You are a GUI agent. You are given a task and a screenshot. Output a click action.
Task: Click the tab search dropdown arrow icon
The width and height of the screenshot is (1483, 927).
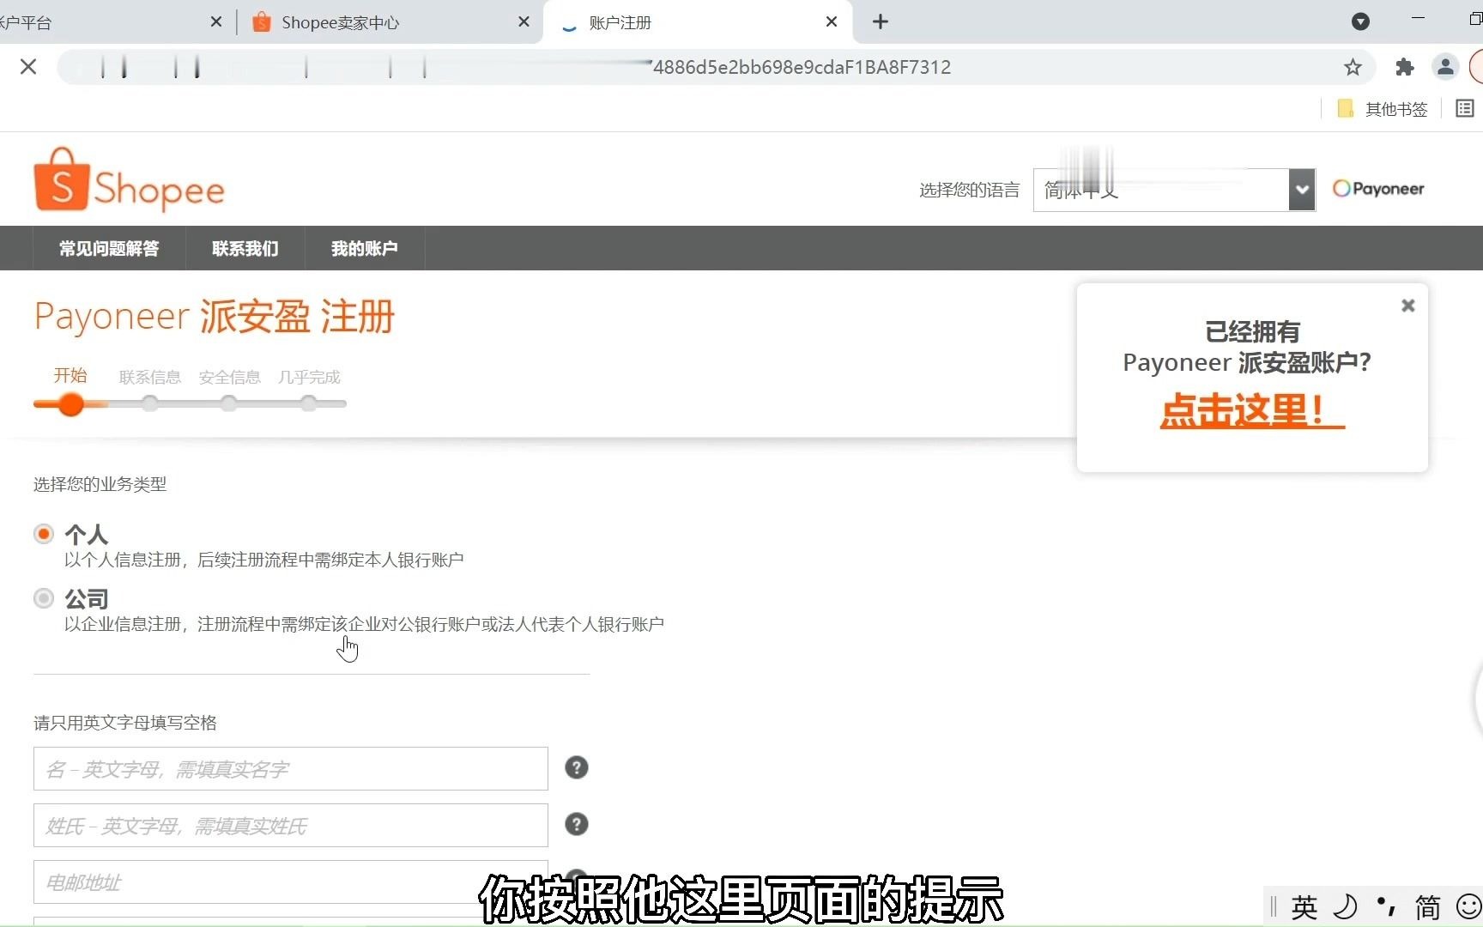[1360, 21]
